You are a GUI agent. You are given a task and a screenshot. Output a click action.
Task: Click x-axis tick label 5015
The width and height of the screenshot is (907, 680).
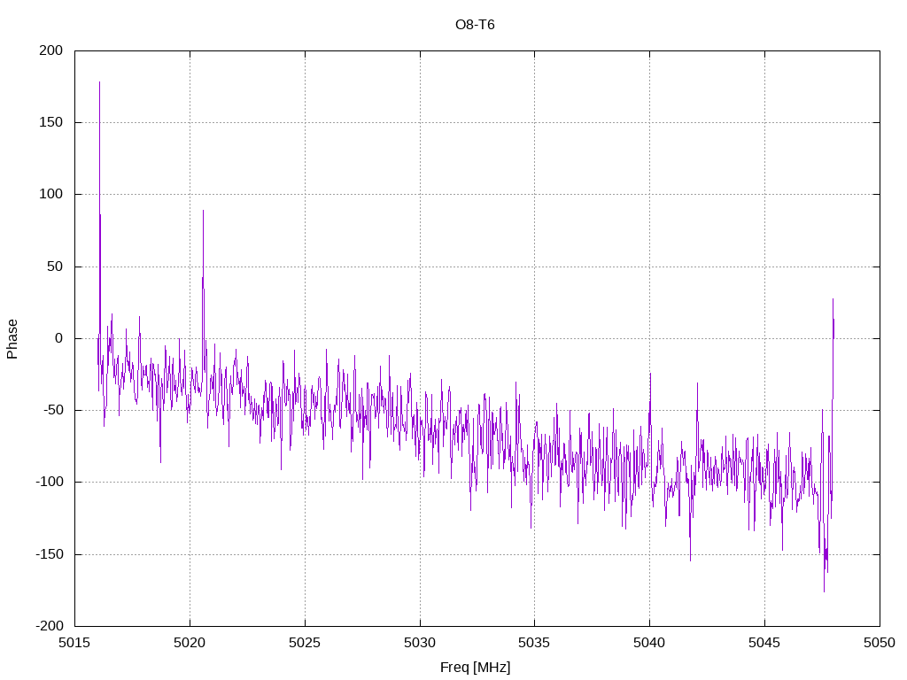(x=74, y=643)
